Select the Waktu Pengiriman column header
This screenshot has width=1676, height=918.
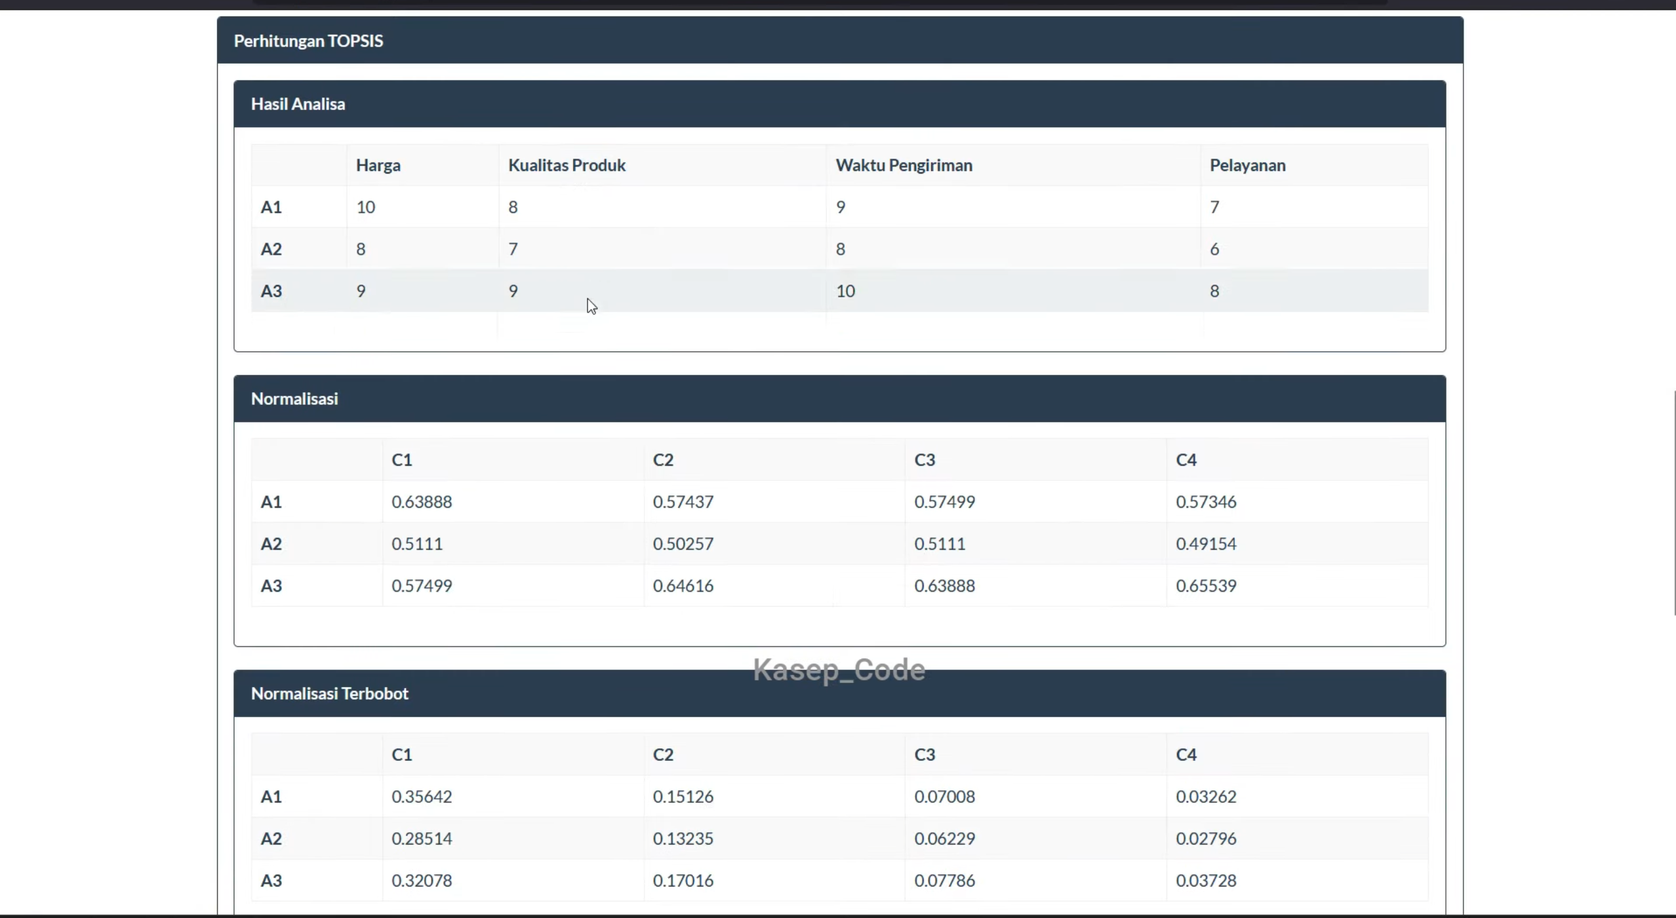(x=904, y=165)
